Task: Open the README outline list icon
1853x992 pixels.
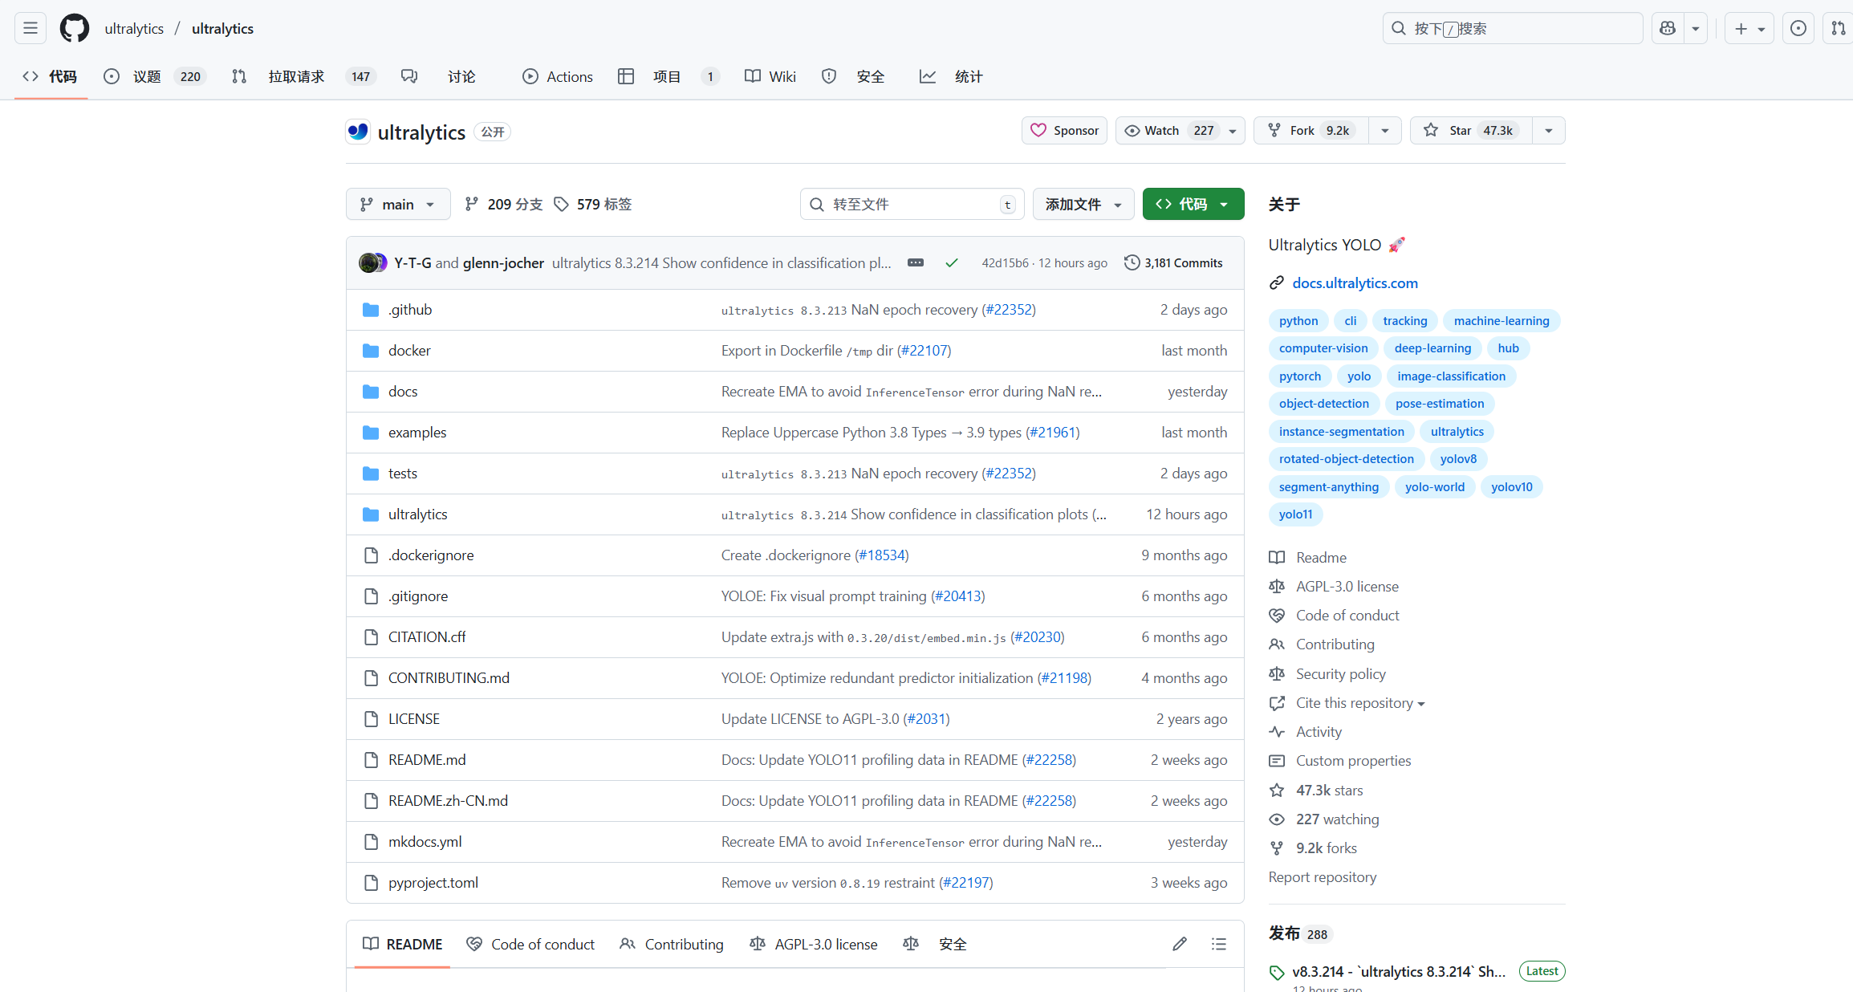Action: 1218,944
